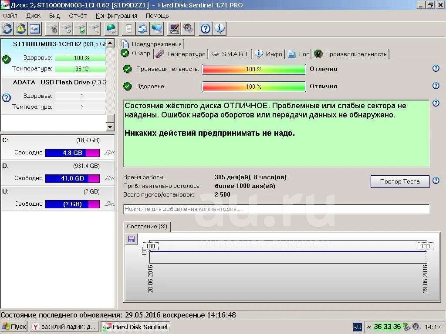The height and width of the screenshot is (334, 446).
Task: Click the tray temperatures 36 33 35
Action: click(x=387, y=327)
